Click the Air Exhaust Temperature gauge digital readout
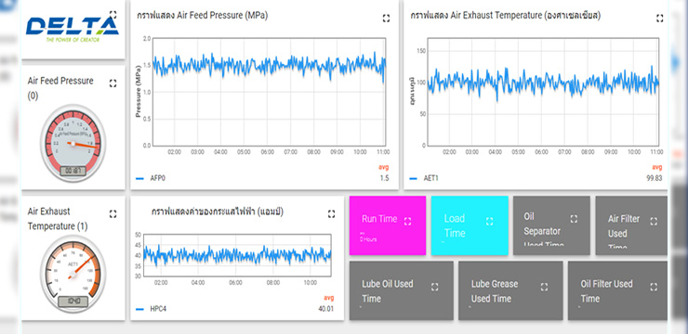 coord(73,302)
